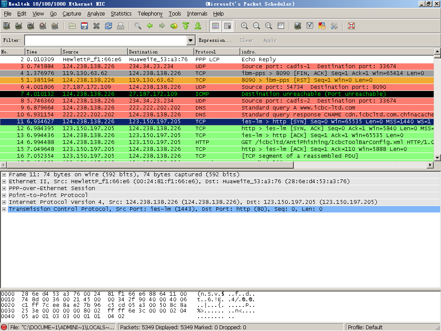Open coloring rules editor icon
This screenshot has height=331, width=441.
click(x=322, y=26)
